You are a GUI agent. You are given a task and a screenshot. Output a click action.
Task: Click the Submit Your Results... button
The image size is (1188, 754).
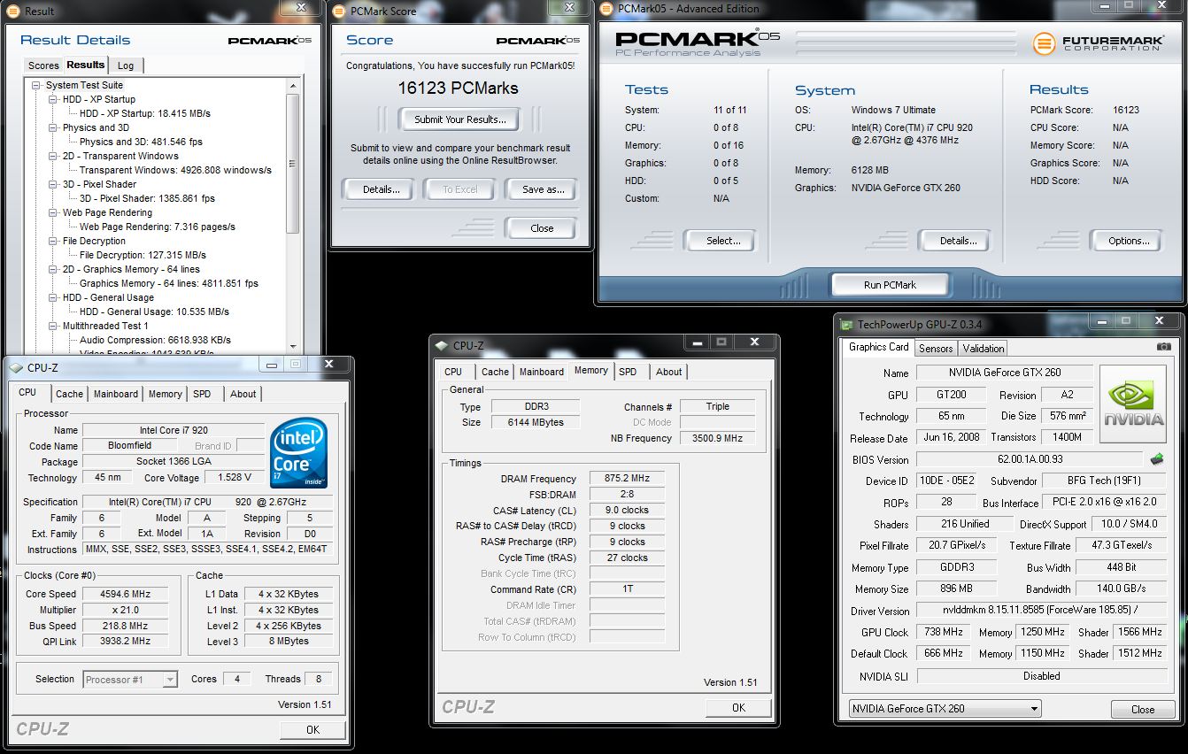[x=460, y=119]
